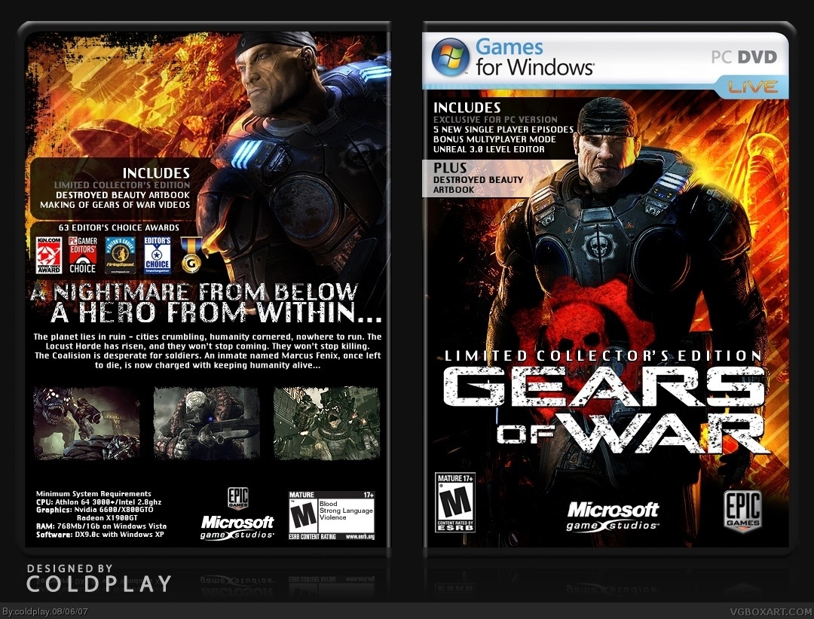Click the A NIGHTMARE FROM BELOW tagline
This screenshot has height=619, width=814.
coord(194,291)
